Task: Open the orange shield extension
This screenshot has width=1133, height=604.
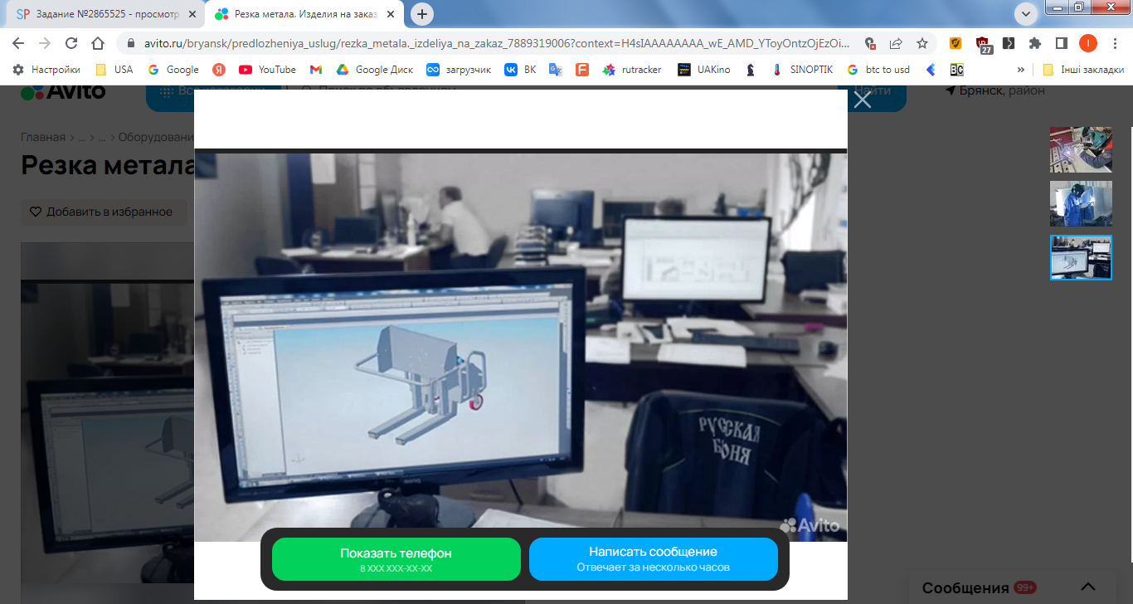Action: coord(956,43)
